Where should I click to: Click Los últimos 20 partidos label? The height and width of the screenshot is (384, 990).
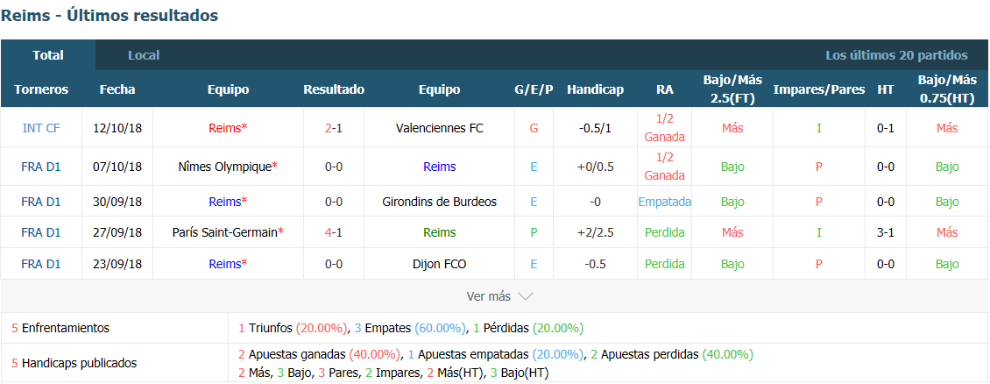coord(896,55)
